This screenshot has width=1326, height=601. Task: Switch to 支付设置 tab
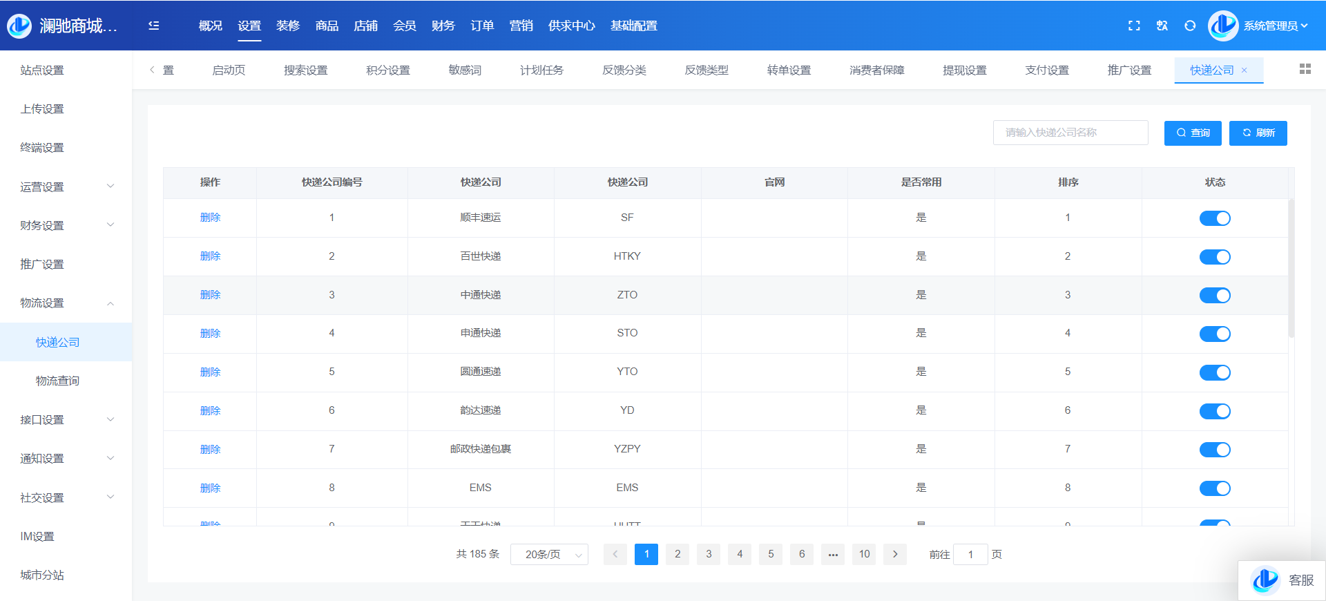click(x=1046, y=70)
